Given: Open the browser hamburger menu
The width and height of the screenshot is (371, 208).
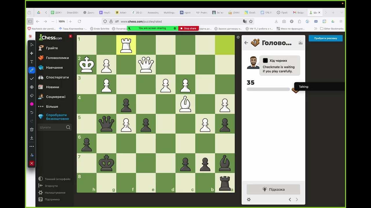Looking at the screenshot, I should 341,21.
